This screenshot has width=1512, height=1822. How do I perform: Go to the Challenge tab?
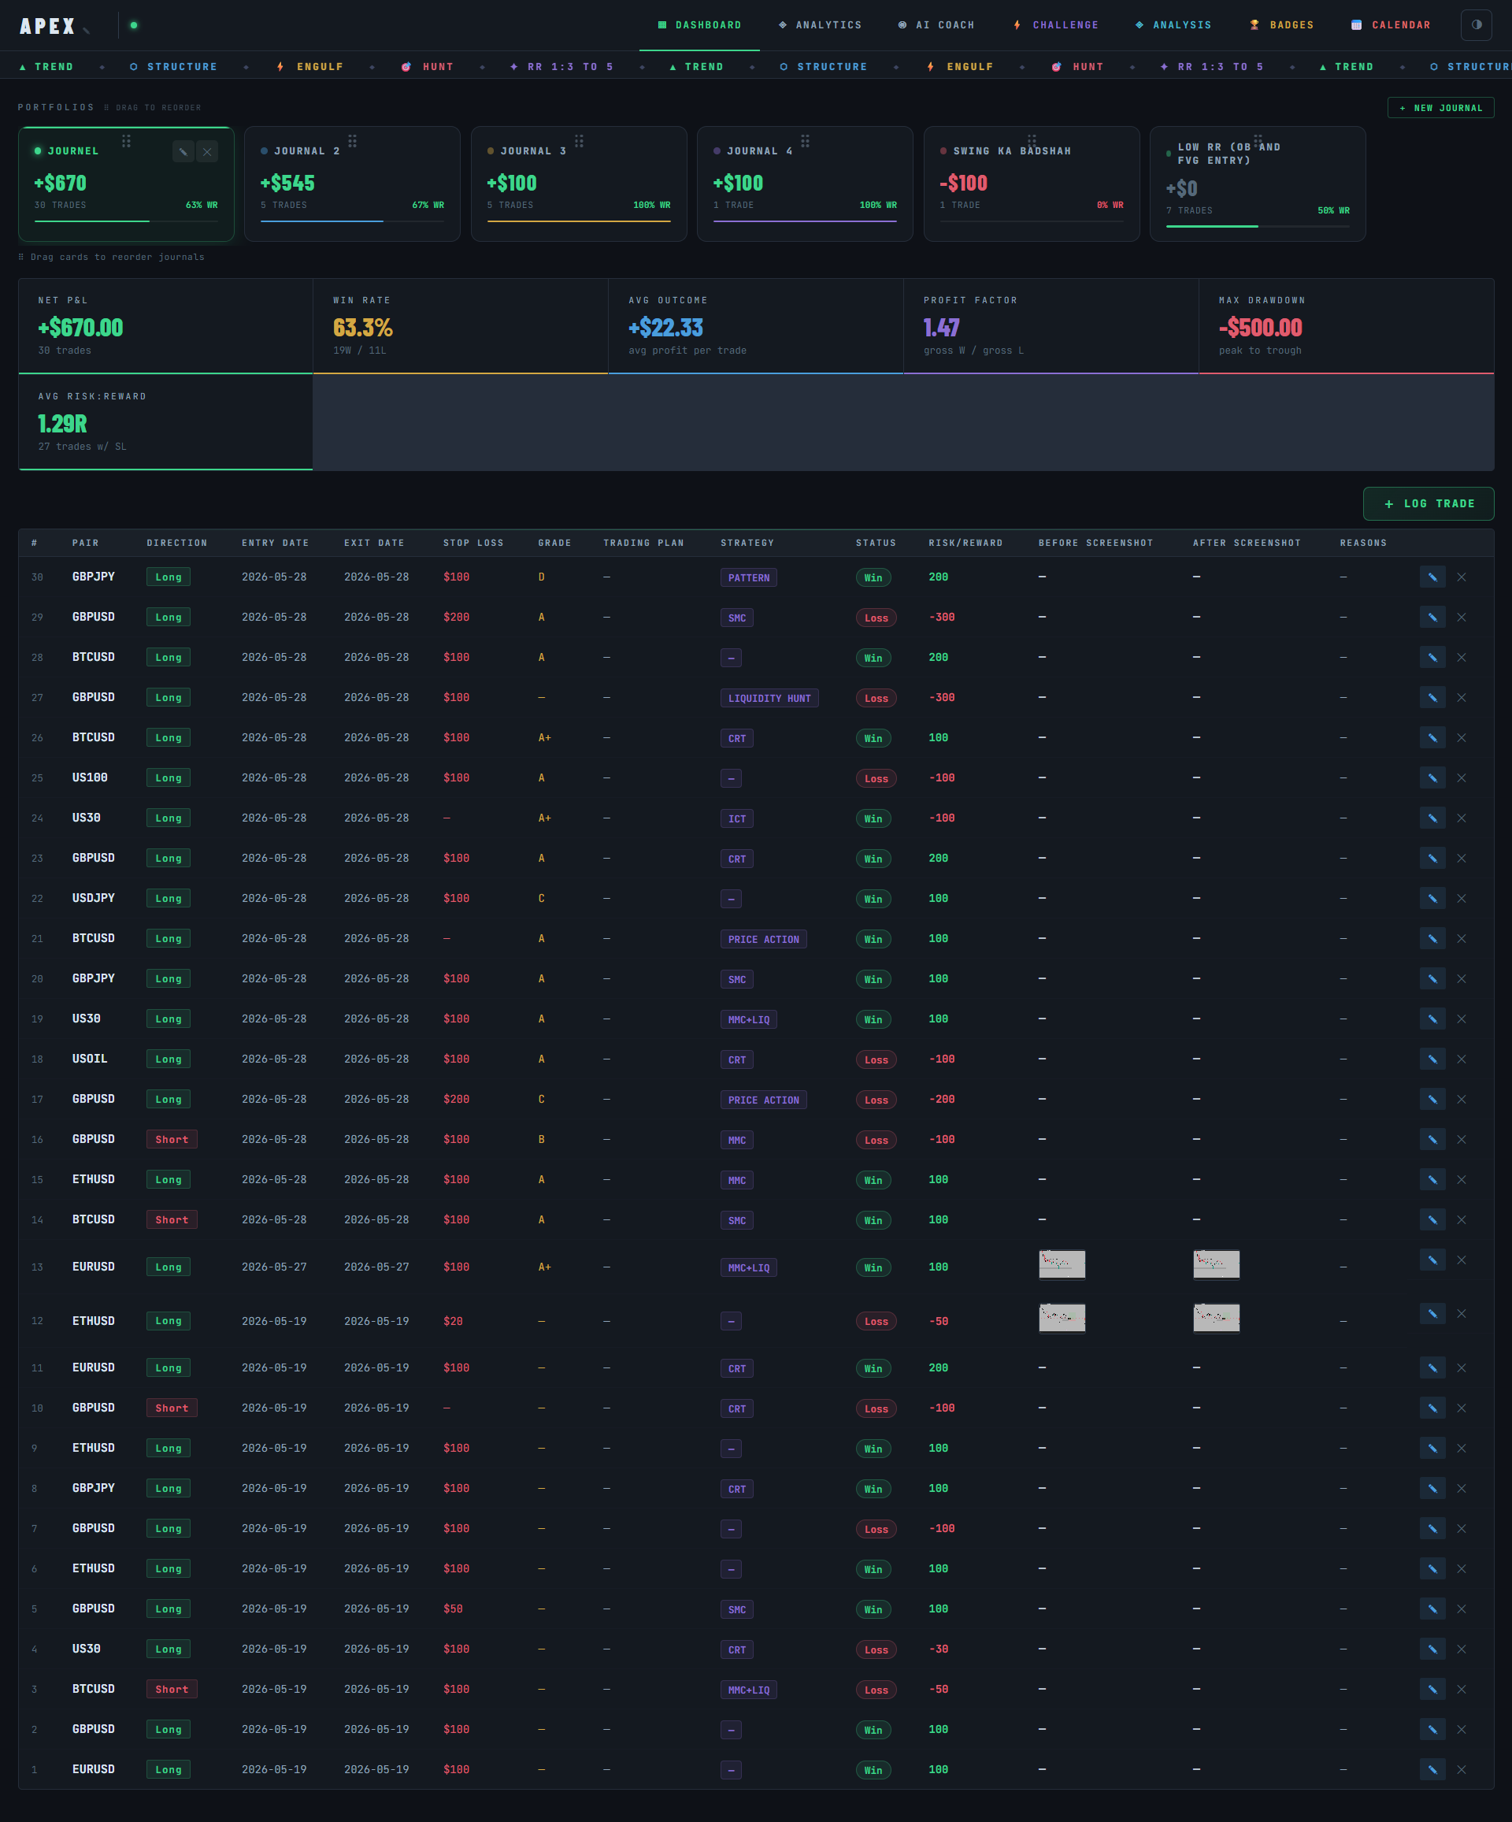pyautogui.click(x=1056, y=25)
